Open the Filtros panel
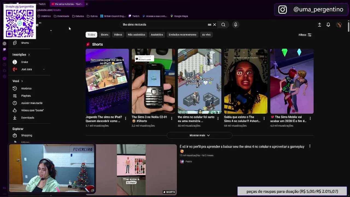The width and height of the screenshot is (350, 197). pyautogui.click(x=305, y=35)
